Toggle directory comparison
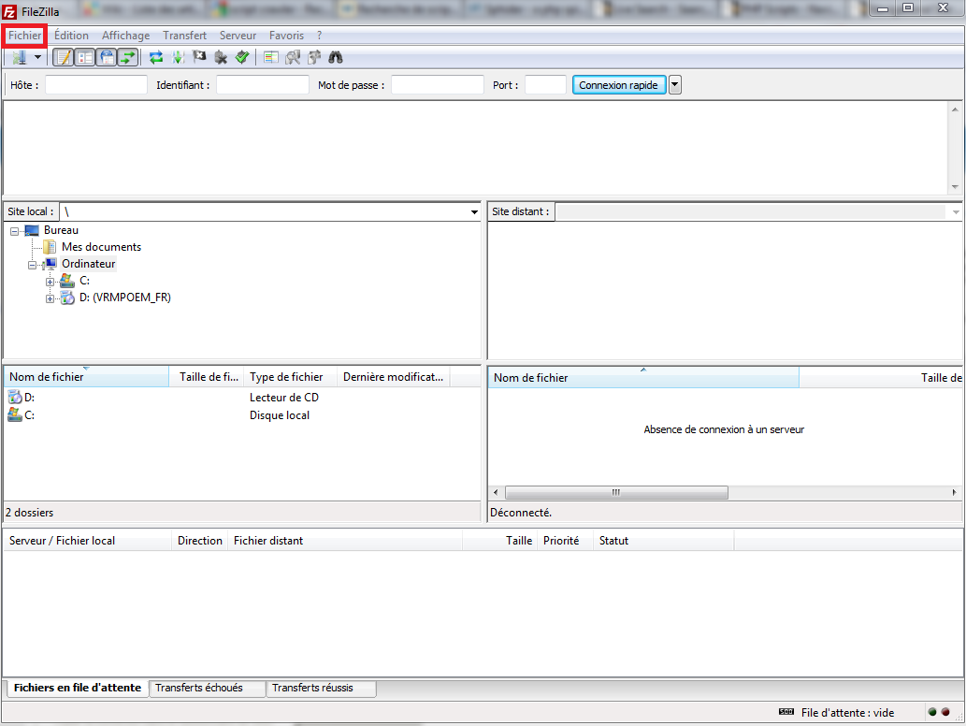This screenshot has width=966, height=726. [x=293, y=57]
